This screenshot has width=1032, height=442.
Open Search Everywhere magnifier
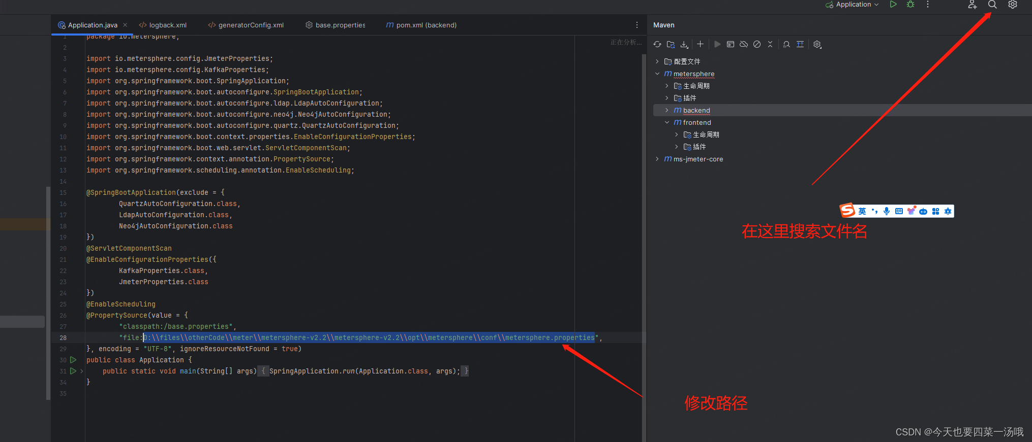(x=992, y=5)
